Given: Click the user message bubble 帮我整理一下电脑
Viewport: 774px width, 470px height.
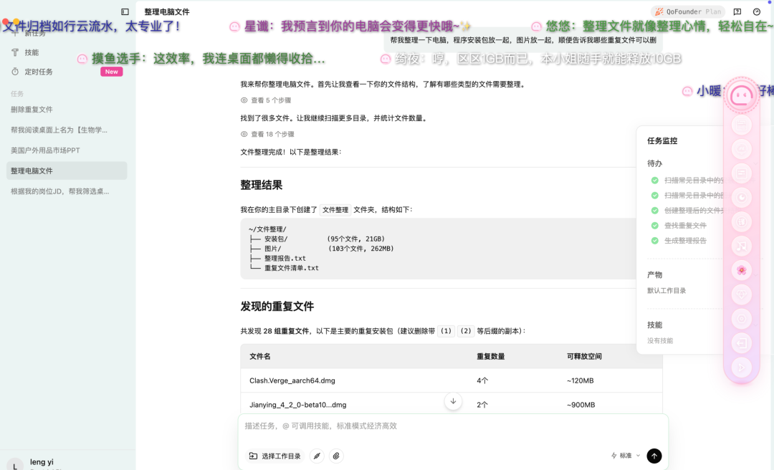Looking at the screenshot, I should click(x=523, y=40).
